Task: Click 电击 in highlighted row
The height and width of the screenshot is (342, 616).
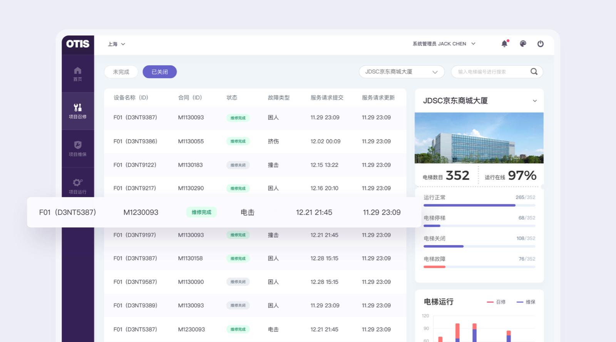Action: (x=248, y=212)
